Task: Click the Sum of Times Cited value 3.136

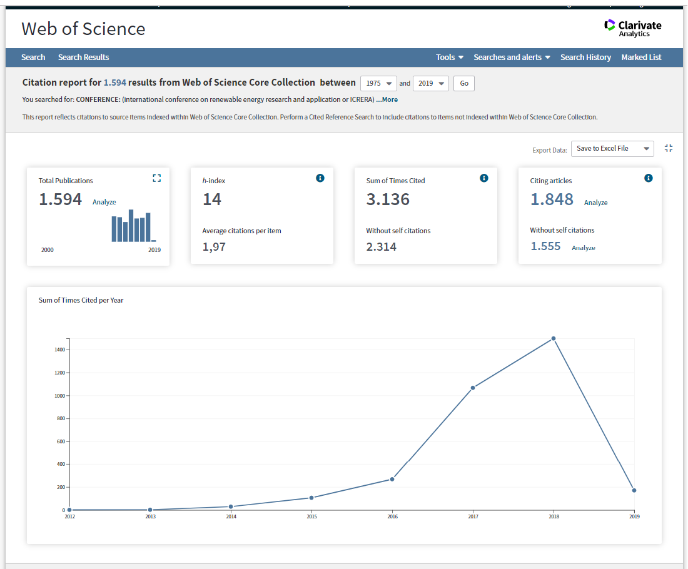Action: tap(388, 199)
